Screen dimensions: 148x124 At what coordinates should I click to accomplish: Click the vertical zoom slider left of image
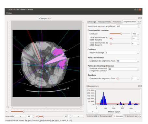coord(8,64)
